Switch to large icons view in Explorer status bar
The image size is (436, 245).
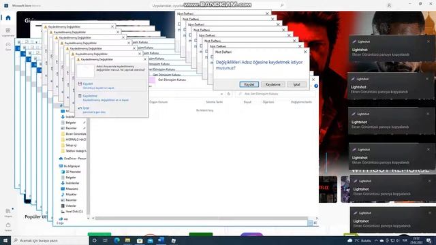[315, 223]
